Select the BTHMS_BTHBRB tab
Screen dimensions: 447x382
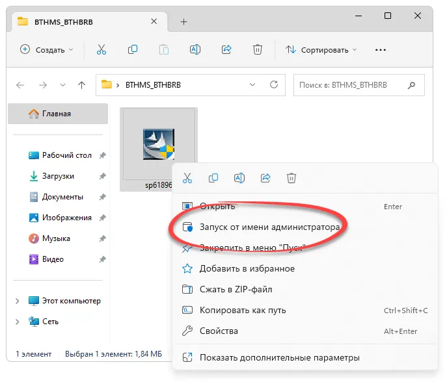point(89,21)
